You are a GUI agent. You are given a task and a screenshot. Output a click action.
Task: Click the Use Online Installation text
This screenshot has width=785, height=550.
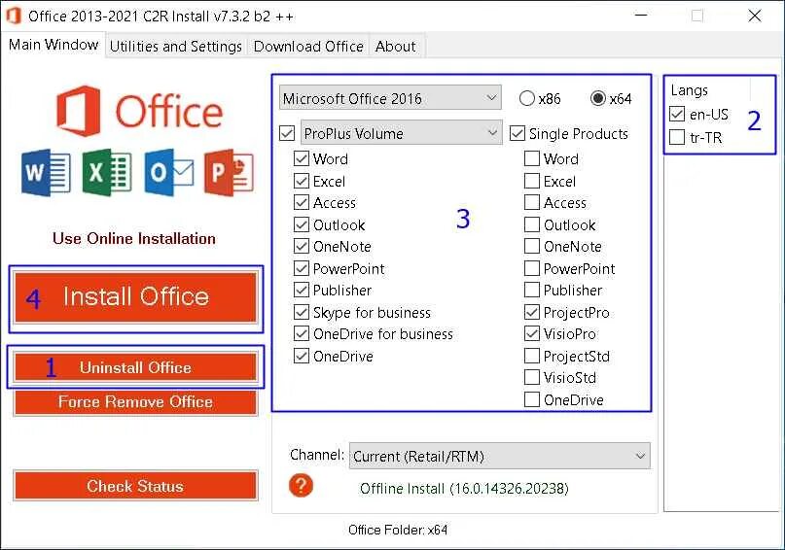pyautogui.click(x=134, y=238)
